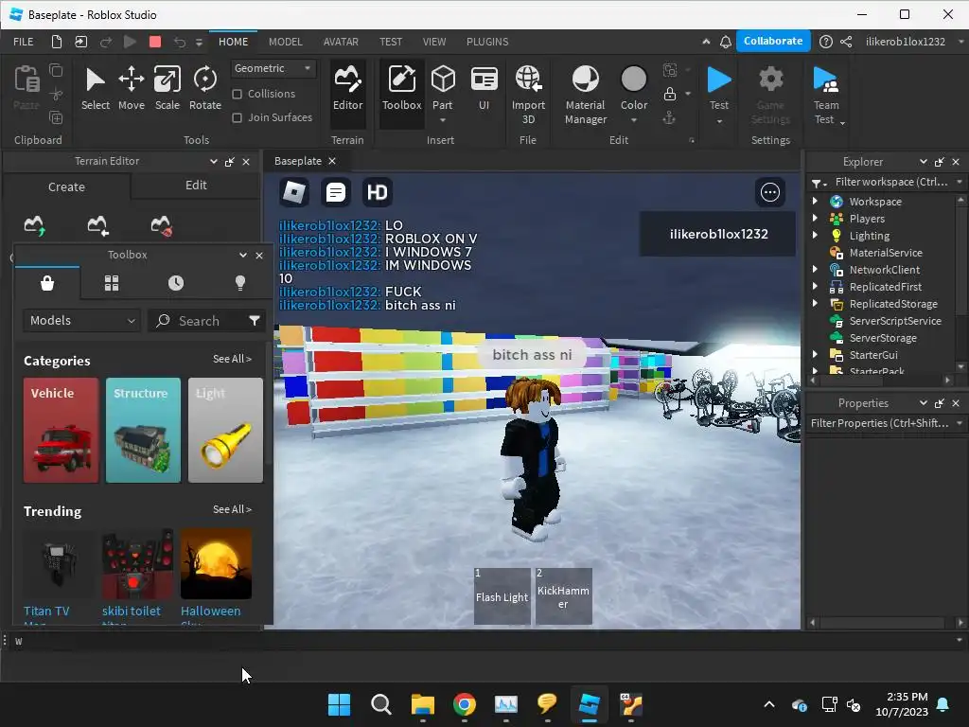
Task: Open Toolbox Marketplace tab
Action: (x=47, y=283)
